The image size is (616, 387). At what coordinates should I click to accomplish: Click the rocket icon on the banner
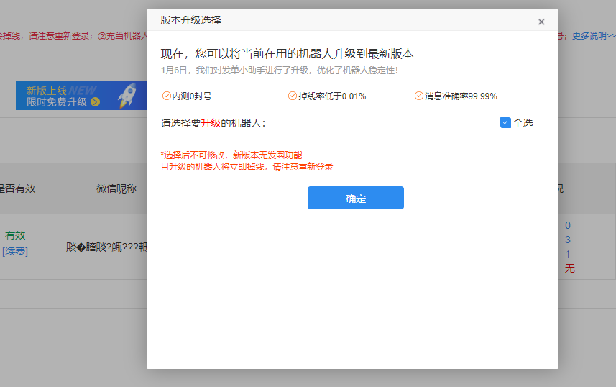click(x=127, y=95)
